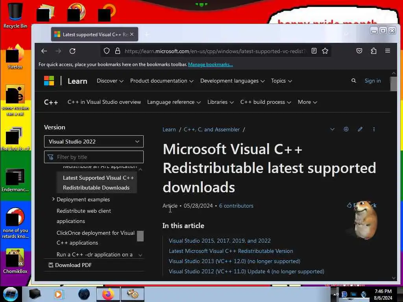Expand Product documentation menu
The image size is (403, 302).
[162, 81]
